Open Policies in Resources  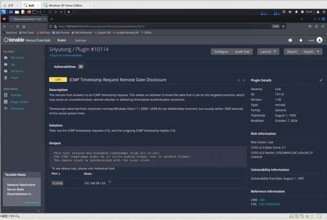tap(16, 95)
